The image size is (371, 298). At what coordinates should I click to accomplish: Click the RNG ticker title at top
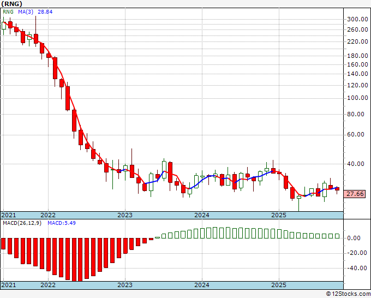[12, 4]
